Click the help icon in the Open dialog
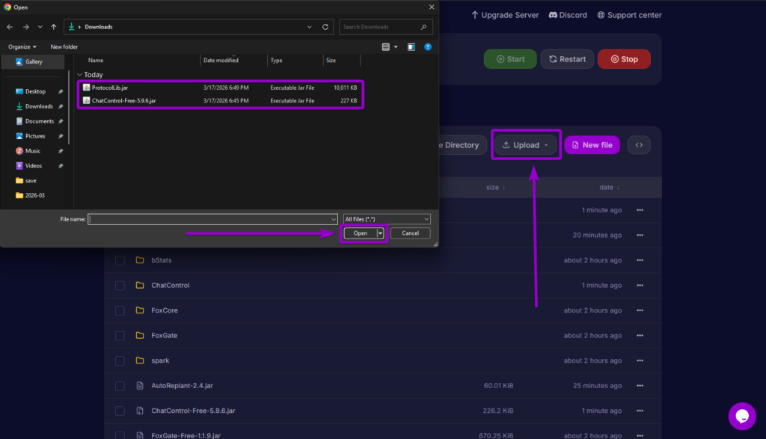 coord(427,46)
